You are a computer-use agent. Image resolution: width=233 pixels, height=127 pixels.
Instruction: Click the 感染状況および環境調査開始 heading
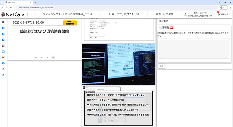(x=44, y=31)
